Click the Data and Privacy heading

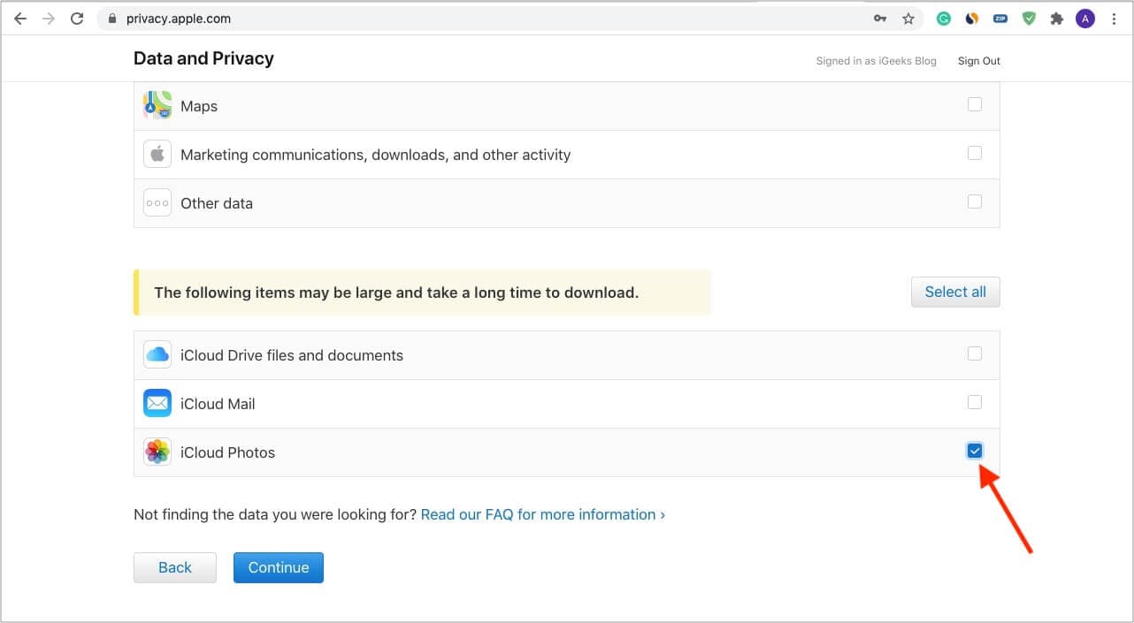[x=203, y=58]
